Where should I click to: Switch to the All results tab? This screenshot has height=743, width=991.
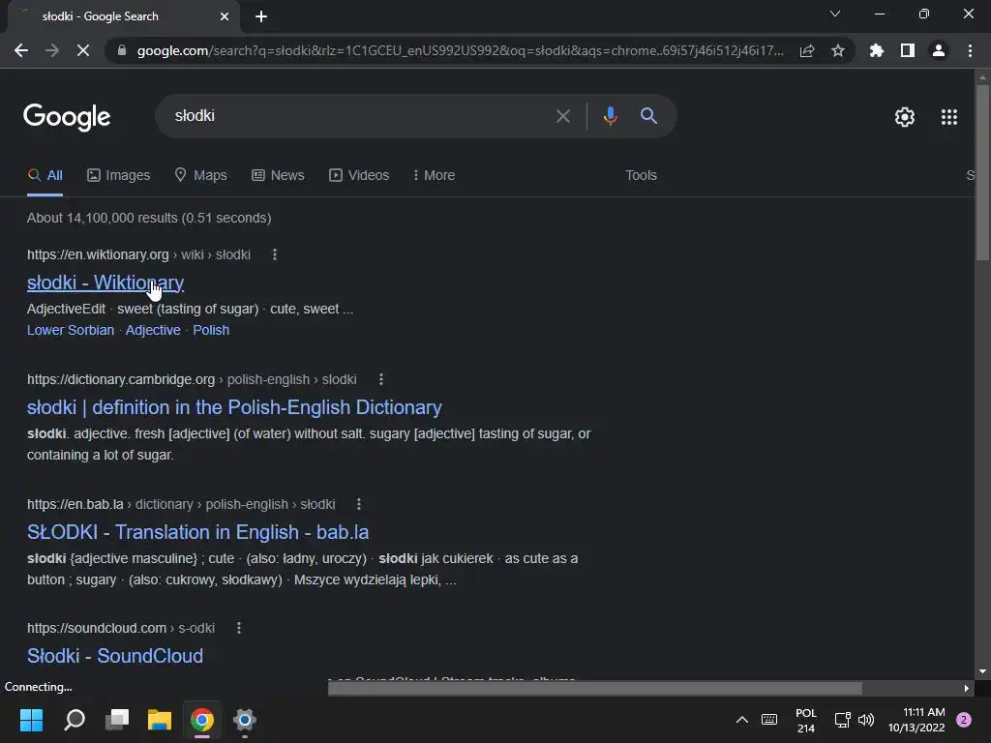[x=45, y=175]
